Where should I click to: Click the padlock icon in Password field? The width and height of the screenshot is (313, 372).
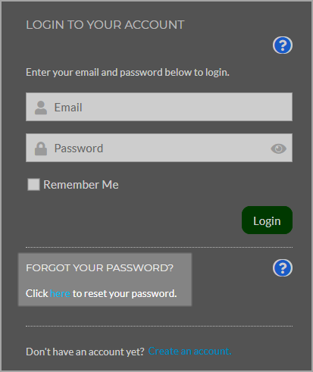coord(41,148)
